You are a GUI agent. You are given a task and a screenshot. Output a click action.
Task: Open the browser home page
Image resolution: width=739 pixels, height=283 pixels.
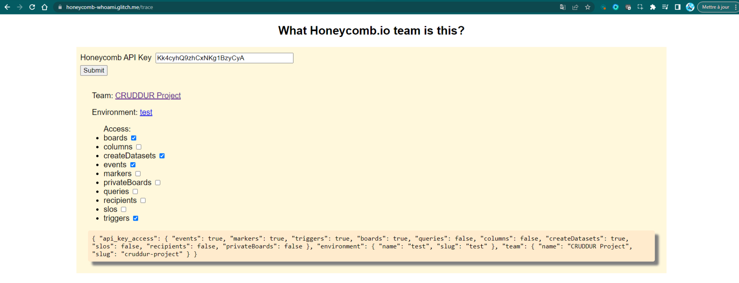(x=44, y=7)
